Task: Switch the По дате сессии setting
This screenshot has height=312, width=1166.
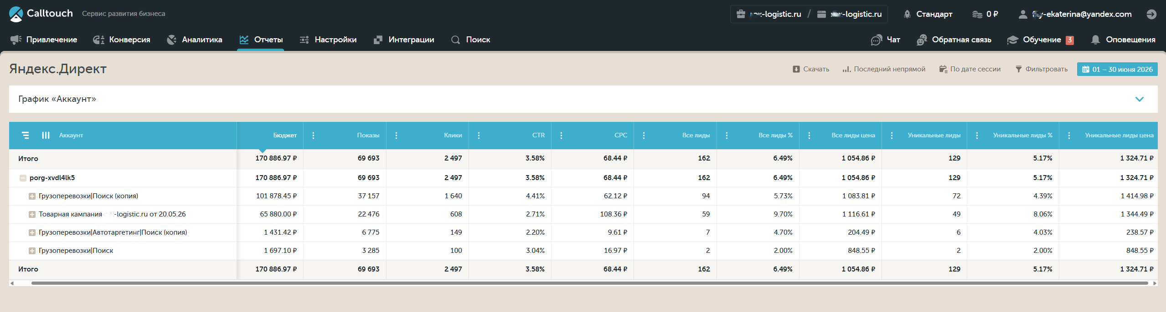Action: tap(970, 69)
